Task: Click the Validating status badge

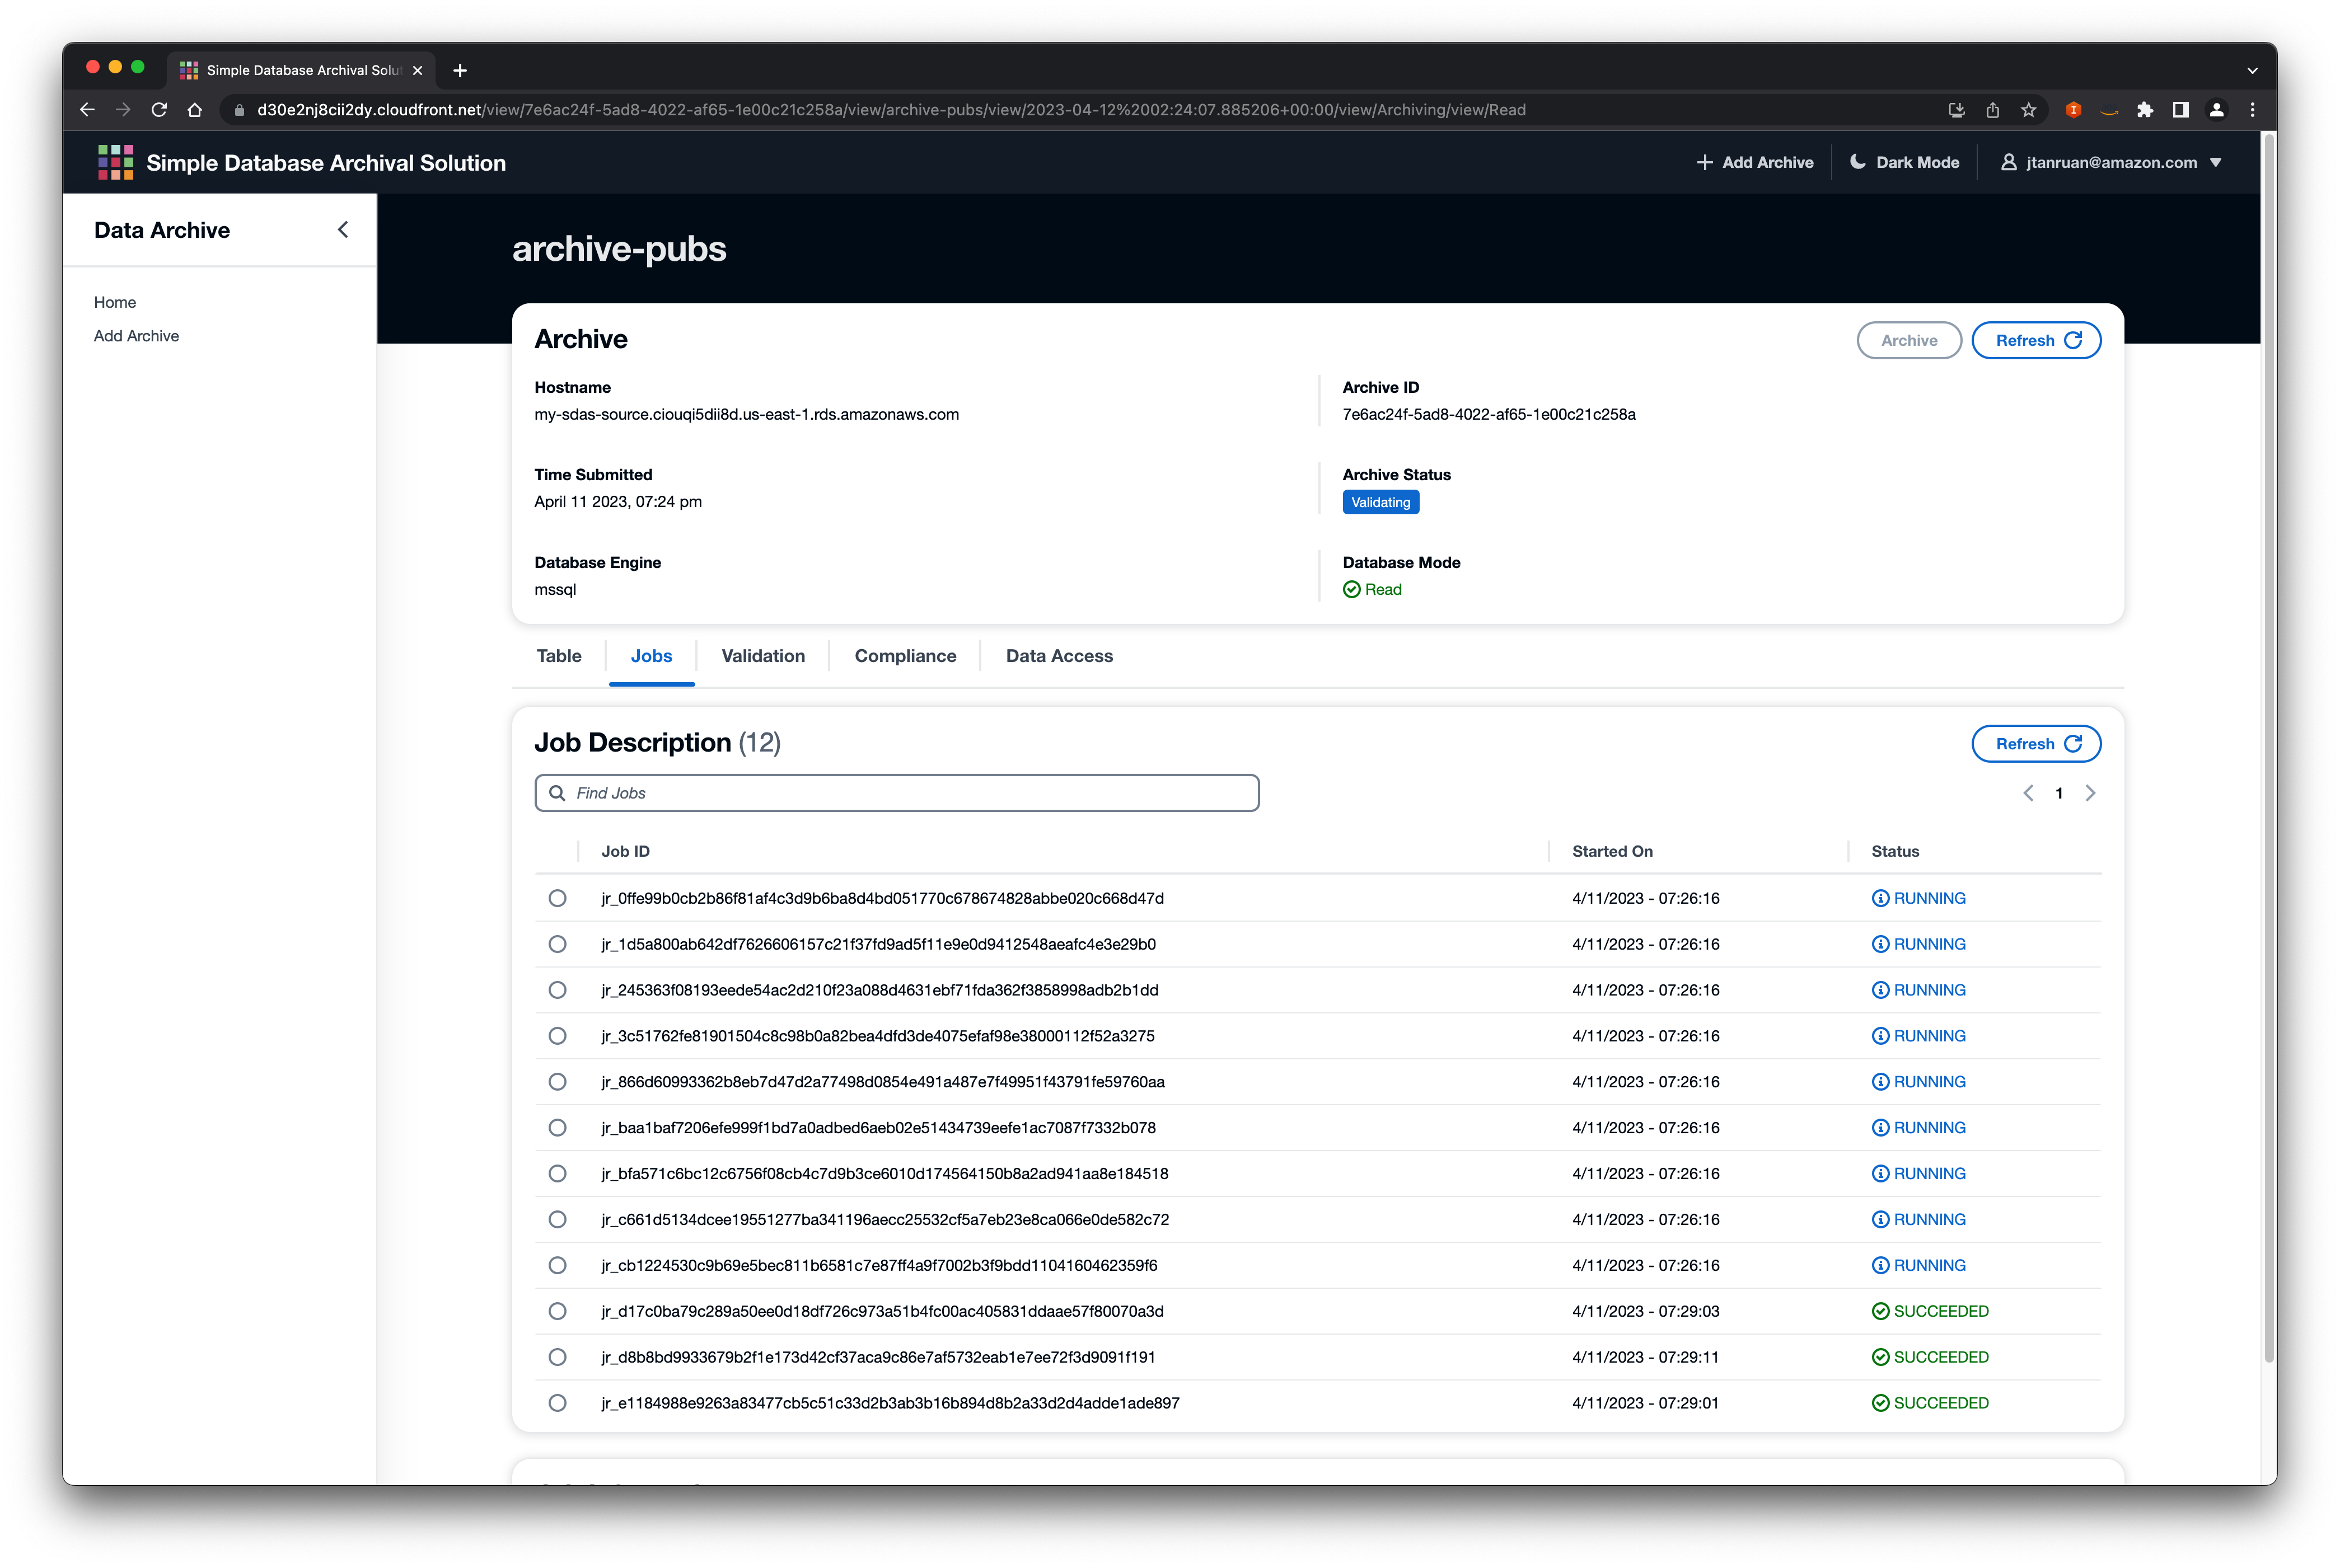Action: pos(1380,502)
